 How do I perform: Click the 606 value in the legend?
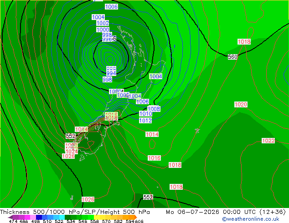(x=139, y=221)
